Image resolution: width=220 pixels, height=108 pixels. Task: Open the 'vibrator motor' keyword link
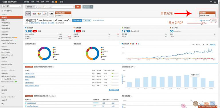[30, 74]
